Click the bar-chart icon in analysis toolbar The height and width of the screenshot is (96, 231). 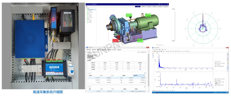coord(163,51)
